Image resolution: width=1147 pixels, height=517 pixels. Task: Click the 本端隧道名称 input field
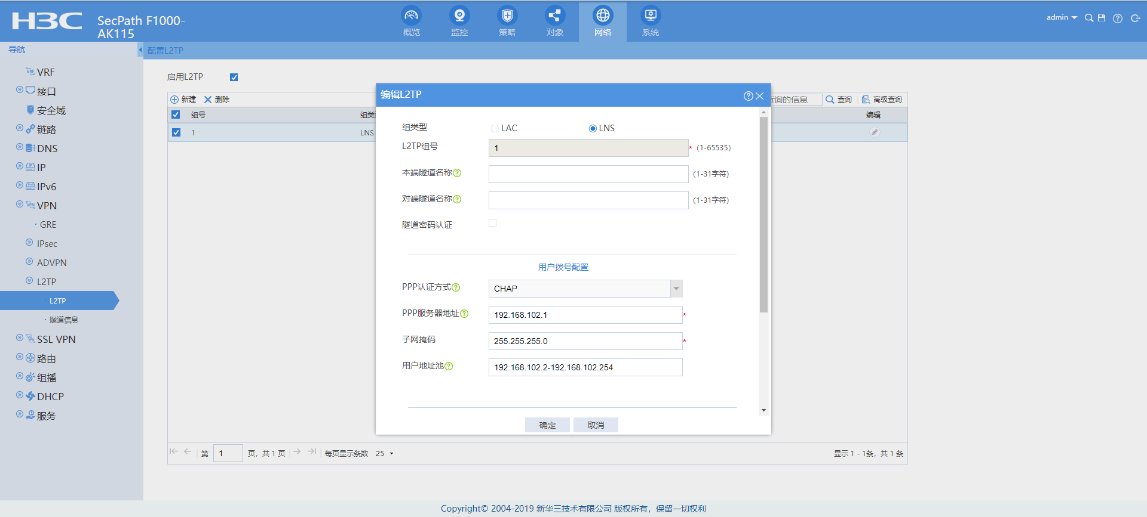click(x=588, y=174)
